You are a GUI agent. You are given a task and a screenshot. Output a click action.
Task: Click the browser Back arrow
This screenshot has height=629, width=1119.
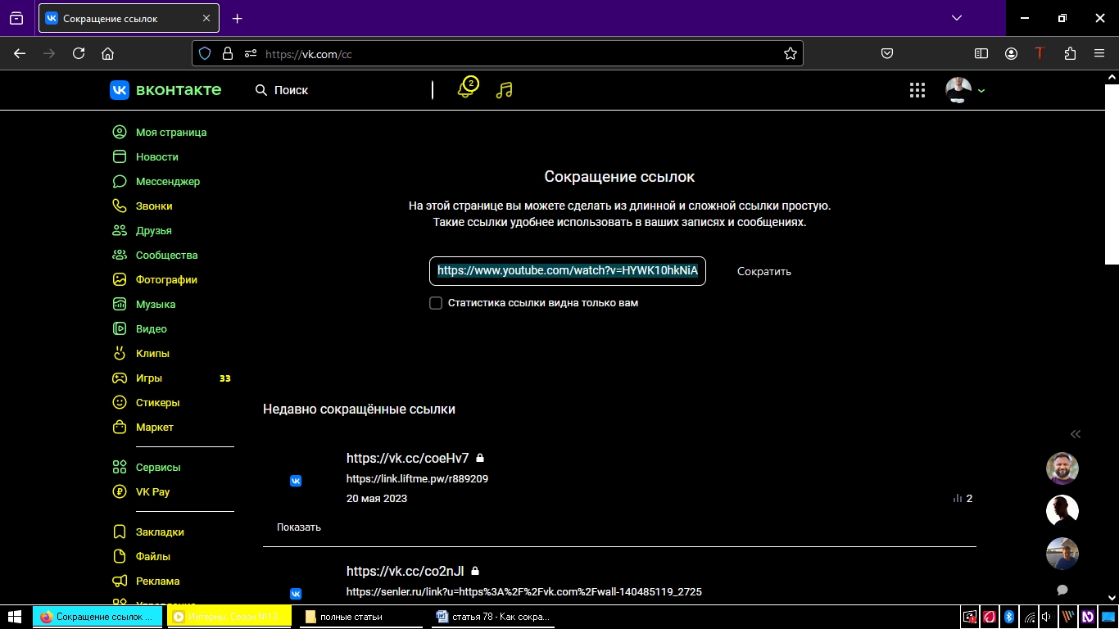point(20,53)
